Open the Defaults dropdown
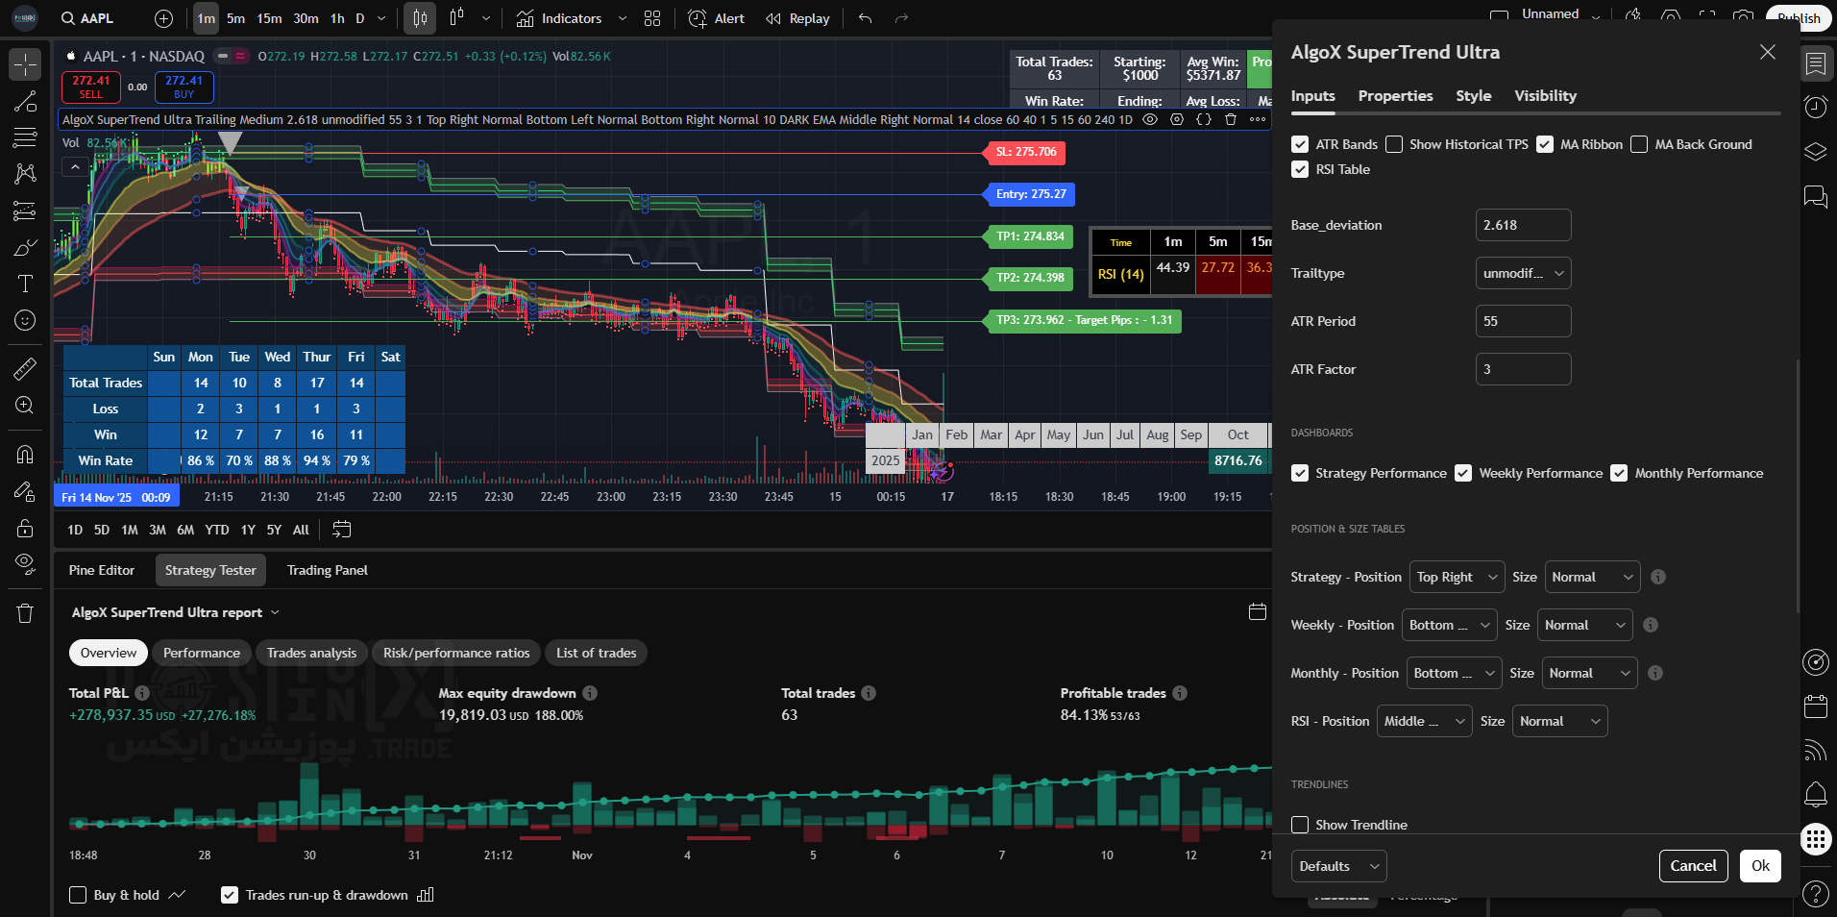This screenshot has height=917, width=1837. point(1338,866)
